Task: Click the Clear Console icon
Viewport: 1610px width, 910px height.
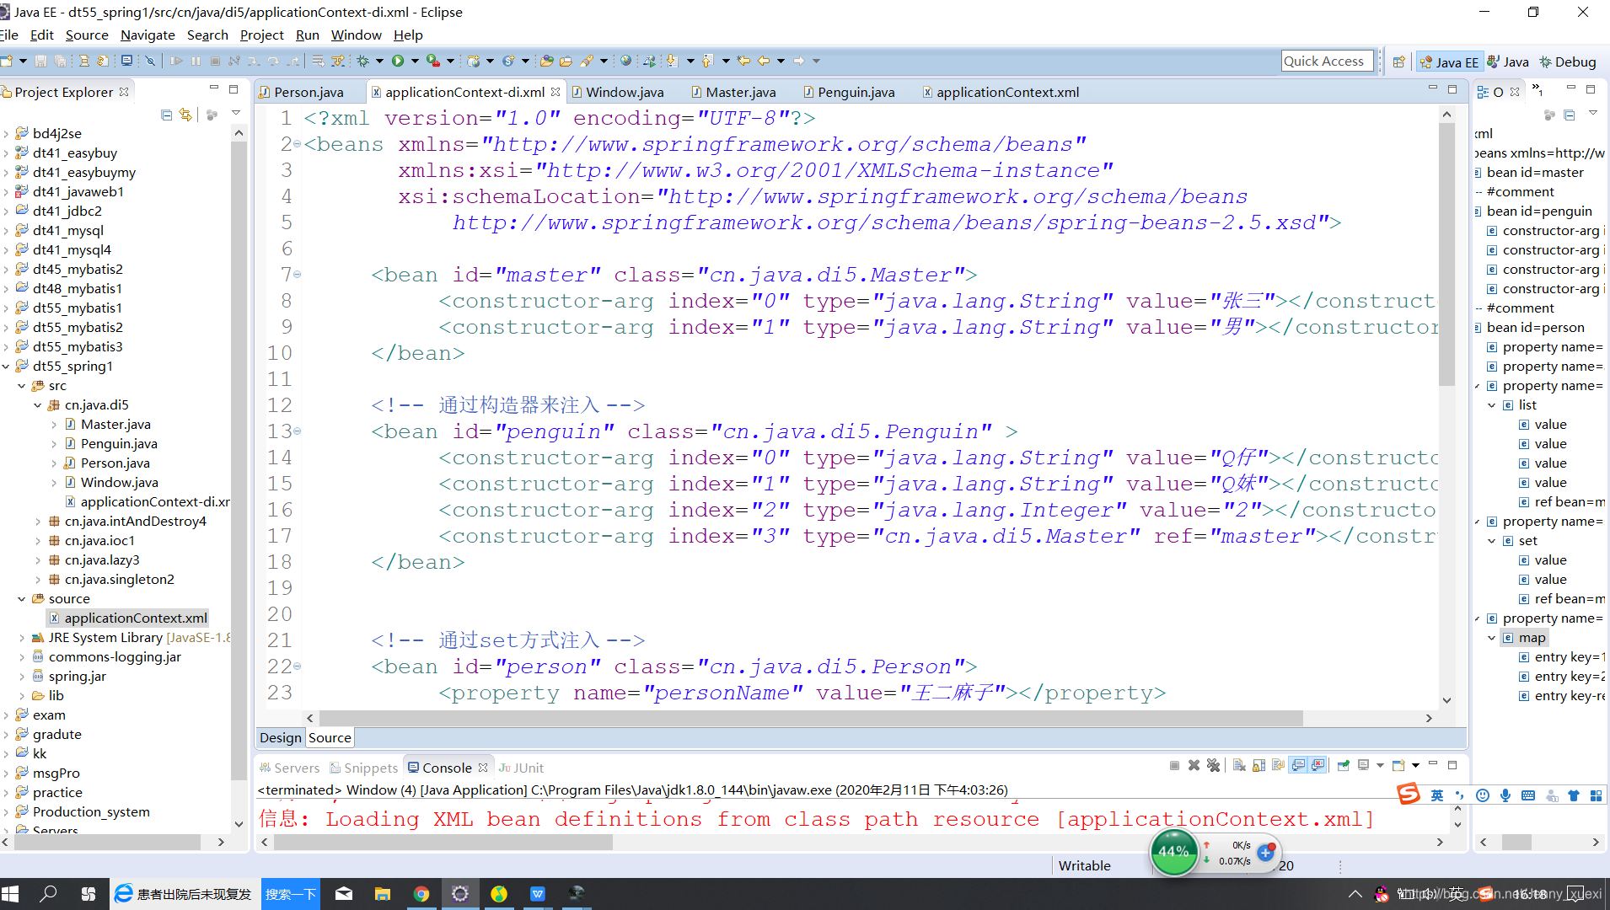Action: click(x=1239, y=765)
